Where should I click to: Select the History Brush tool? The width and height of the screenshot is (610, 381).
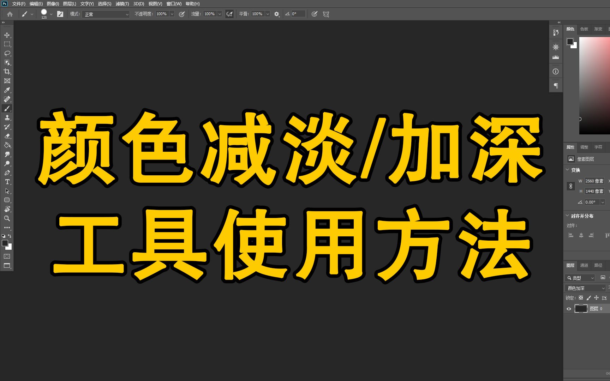[7, 127]
